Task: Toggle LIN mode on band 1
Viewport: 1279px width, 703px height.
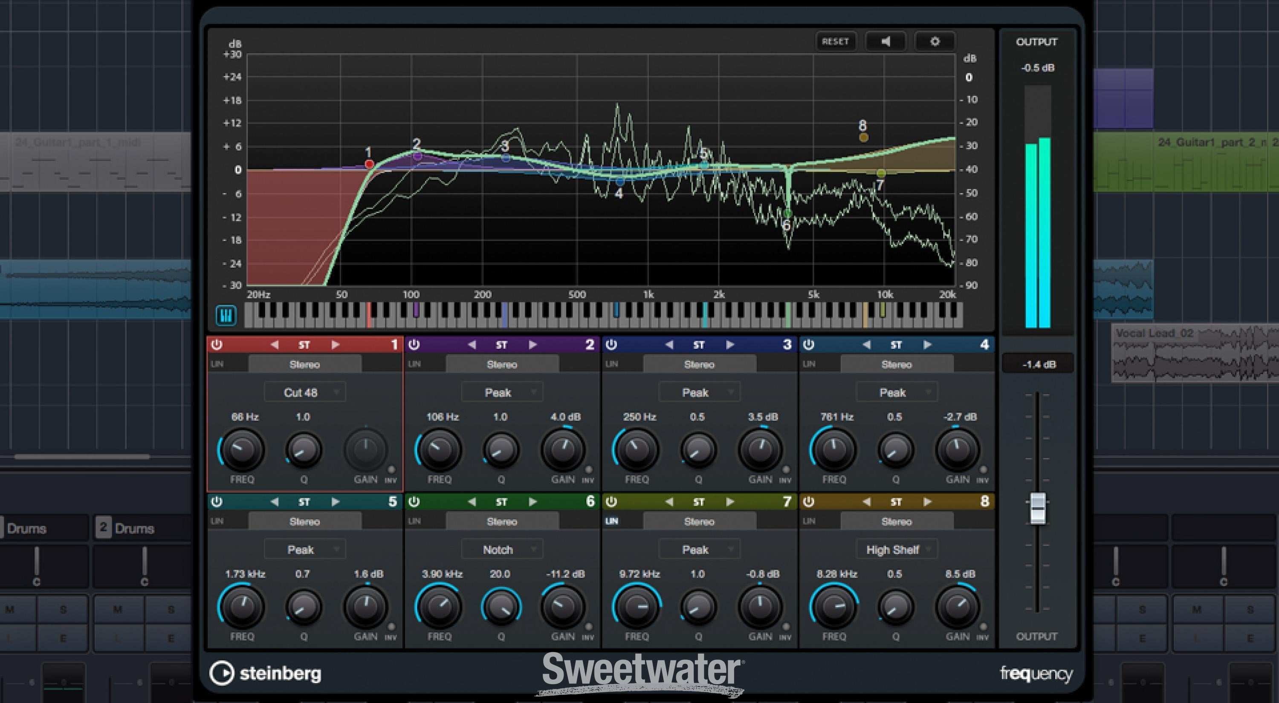Action: pyautogui.click(x=217, y=364)
